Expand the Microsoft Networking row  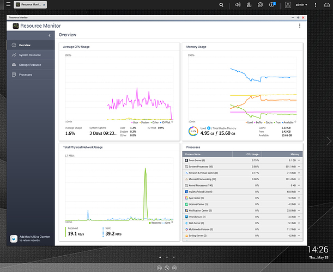pos(299,179)
